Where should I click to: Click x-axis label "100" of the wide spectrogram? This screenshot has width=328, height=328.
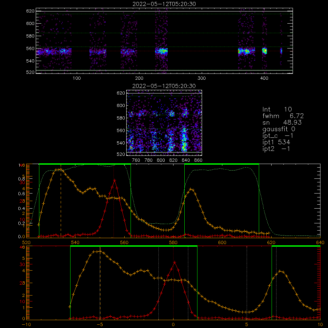(x=77, y=78)
